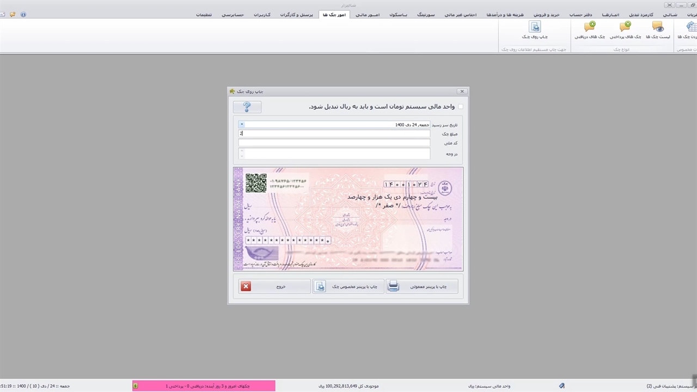Click the 'مبلغ چک' check amount field
The image size is (697, 392).
point(334,134)
